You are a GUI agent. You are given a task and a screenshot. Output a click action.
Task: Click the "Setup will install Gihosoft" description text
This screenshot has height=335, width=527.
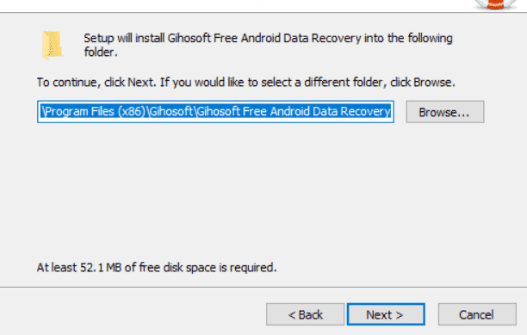pyautogui.click(x=268, y=45)
